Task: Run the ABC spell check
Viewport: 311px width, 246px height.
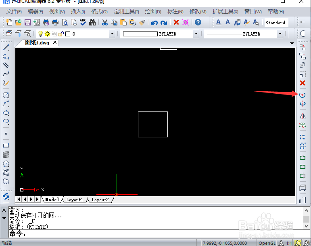Action: [83, 22]
